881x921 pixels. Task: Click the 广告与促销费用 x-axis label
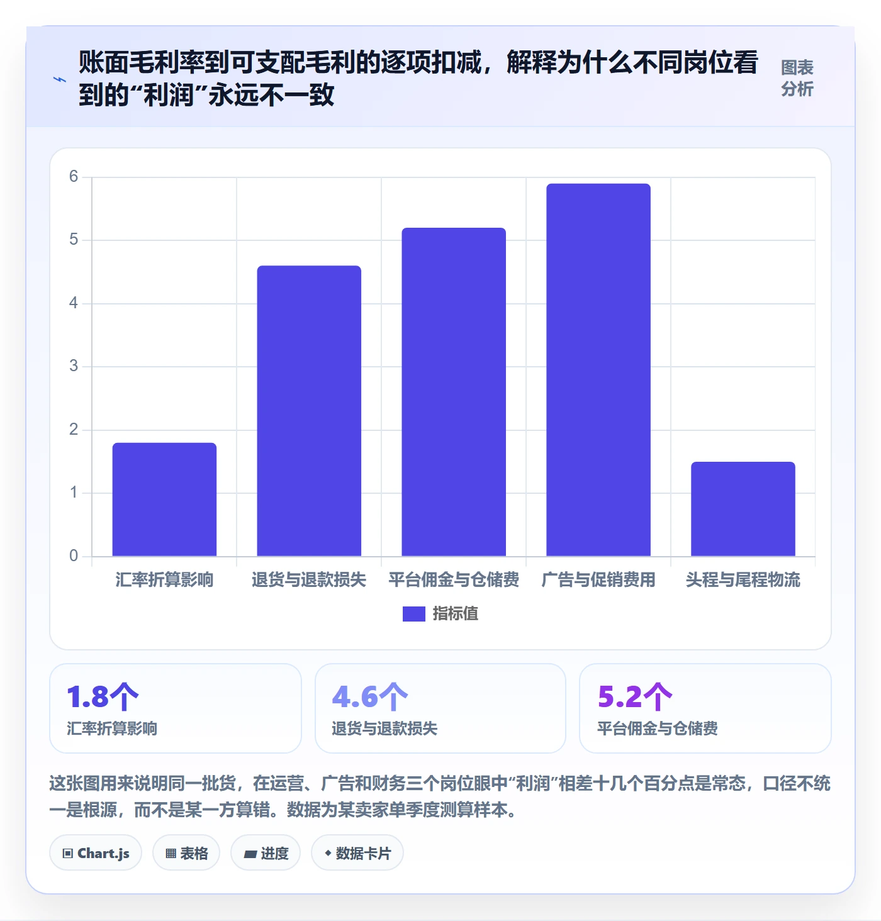click(598, 579)
